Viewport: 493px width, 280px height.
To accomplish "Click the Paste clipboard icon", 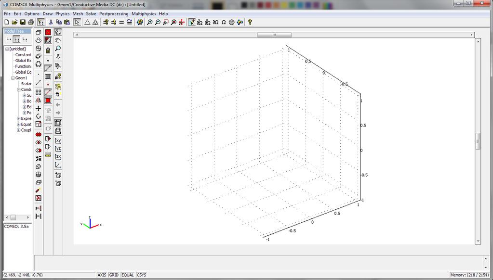I will [x=67, y=22].
